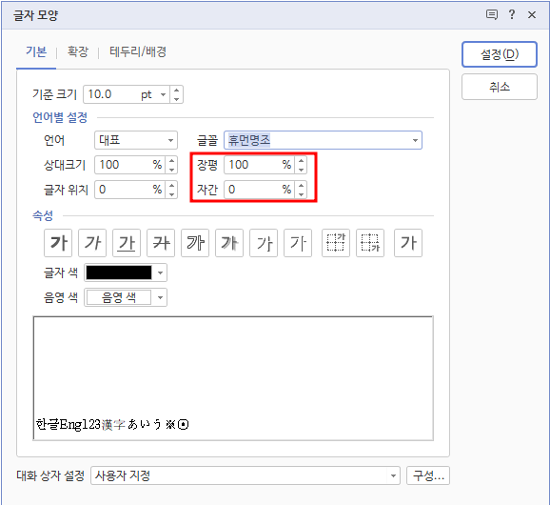Click the 취소 button
Viewport: 550px width, 505px height.
coord(500,87)
